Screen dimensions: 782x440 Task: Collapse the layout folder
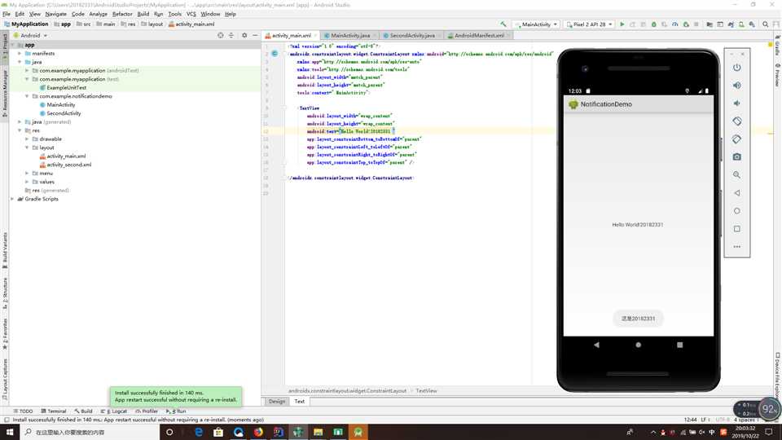(27, 147)
